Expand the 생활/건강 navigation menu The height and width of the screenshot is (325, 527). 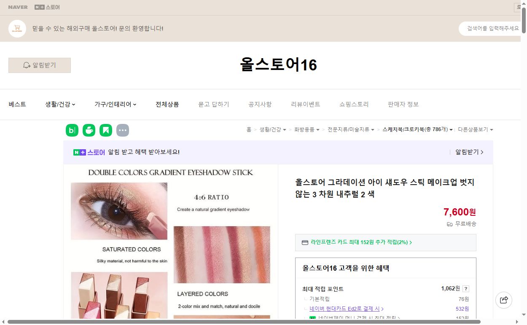coord(59,104)
